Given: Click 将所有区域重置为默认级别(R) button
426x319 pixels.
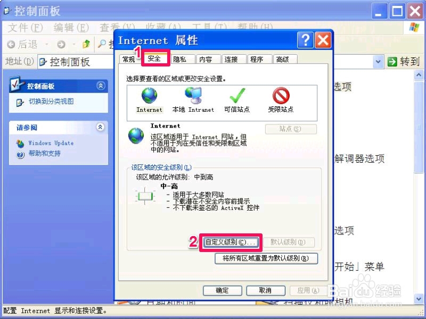Looking at the screenshot, I should click(x=266, y=258).
